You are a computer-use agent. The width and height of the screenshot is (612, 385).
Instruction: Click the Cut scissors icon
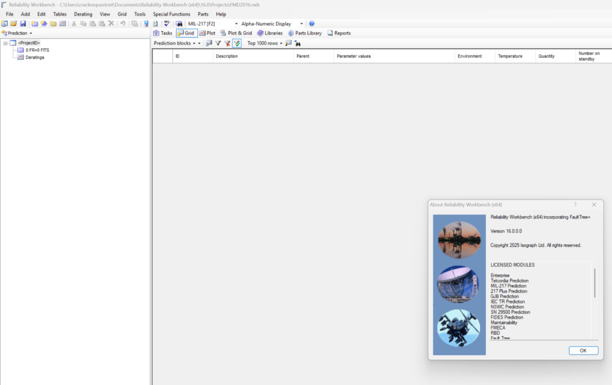[74, 24]
